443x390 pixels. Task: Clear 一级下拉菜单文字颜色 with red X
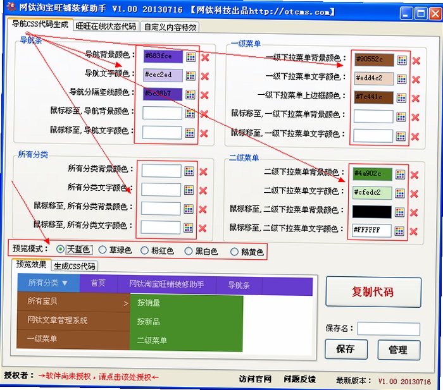pyautogui.click(x=416, y=80)
